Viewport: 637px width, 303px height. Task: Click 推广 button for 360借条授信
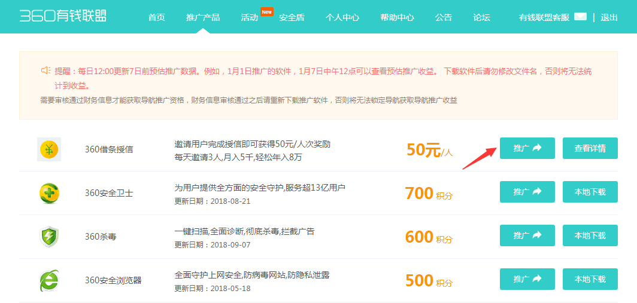[x=527, y=148]
